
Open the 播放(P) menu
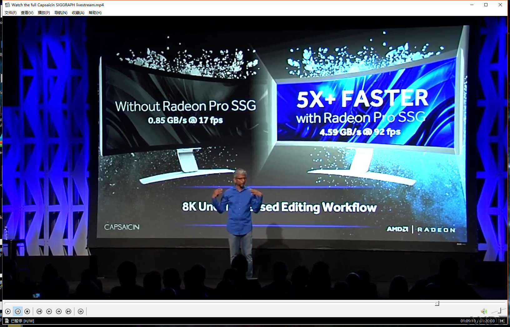coord(44,13)
